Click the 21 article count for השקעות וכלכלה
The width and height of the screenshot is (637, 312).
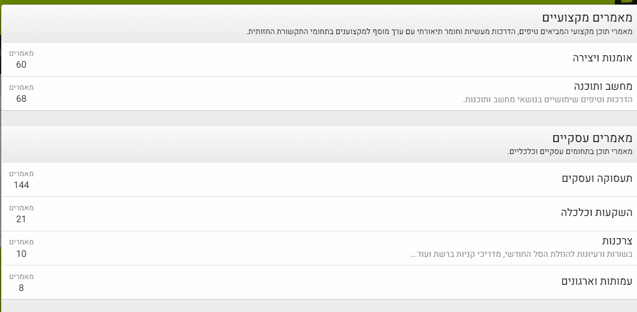pyautogui.click(x=21, y=219)
